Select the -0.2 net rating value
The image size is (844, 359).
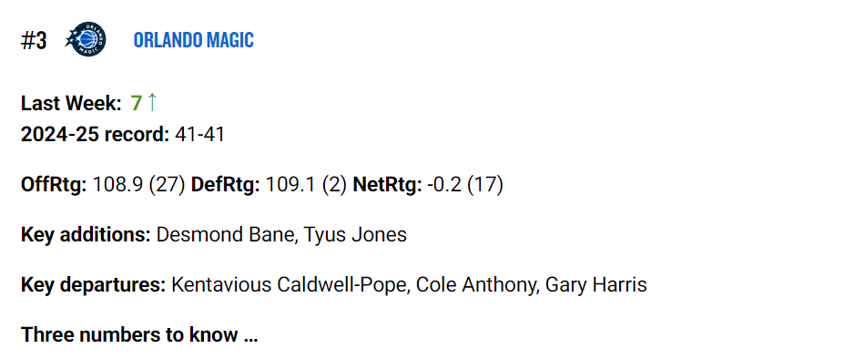(x=444, y=186)
